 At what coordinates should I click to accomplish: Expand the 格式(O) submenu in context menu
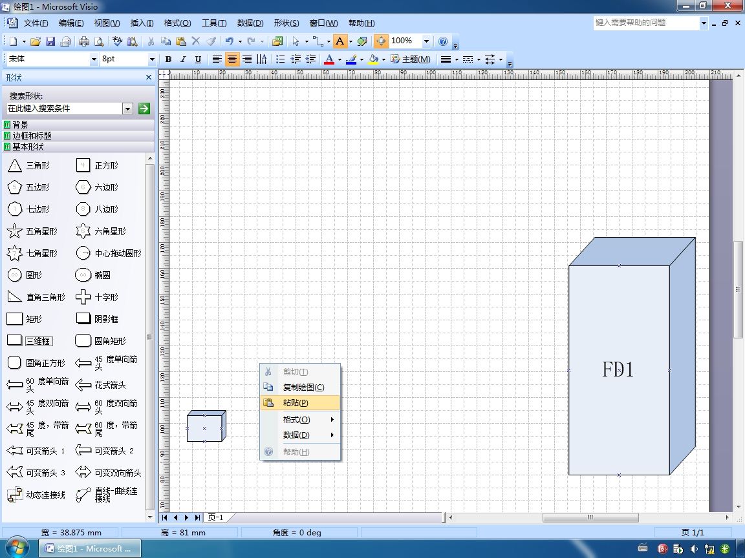coord(300,419)
